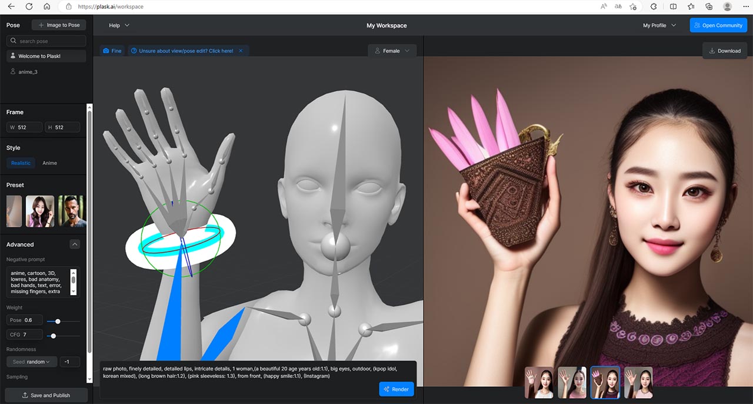Open the My Profile menu
The width and height of the screenshot is (753, 404).
(659, 25)
